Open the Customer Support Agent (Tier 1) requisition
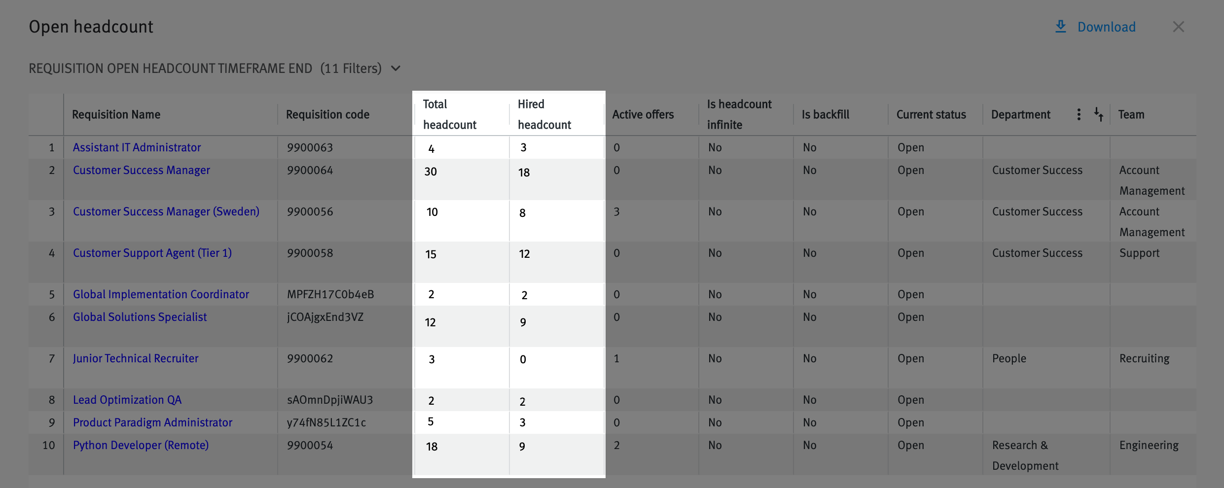This screenshot has width=1224, height=488. click(x=152, y=252)
